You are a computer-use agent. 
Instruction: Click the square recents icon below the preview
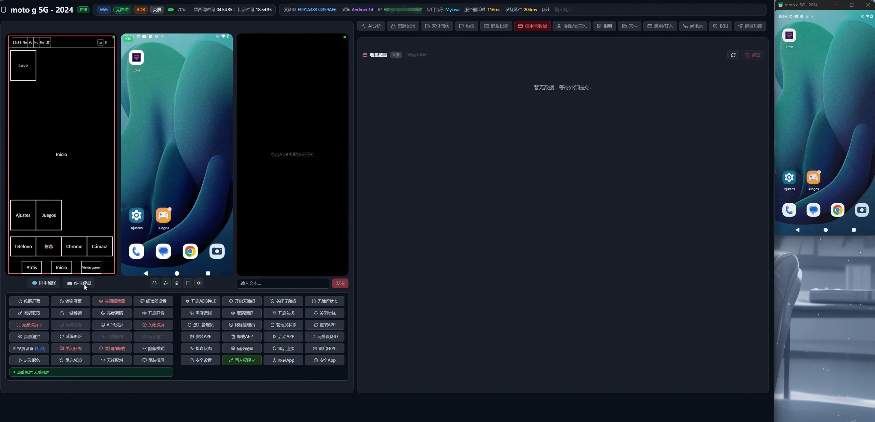click(188, 283)
